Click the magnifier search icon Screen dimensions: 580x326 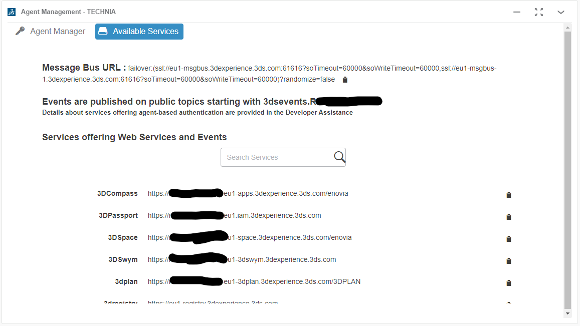pos(339,157)
